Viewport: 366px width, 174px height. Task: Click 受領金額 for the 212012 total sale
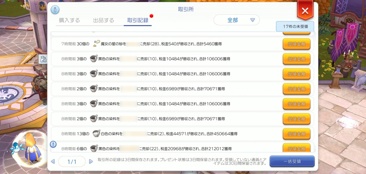click(296, 148)
